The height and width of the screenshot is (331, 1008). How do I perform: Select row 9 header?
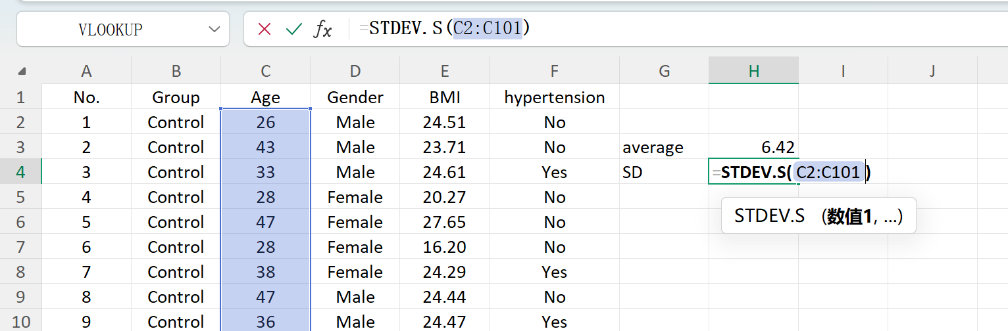tap(20, 297)
